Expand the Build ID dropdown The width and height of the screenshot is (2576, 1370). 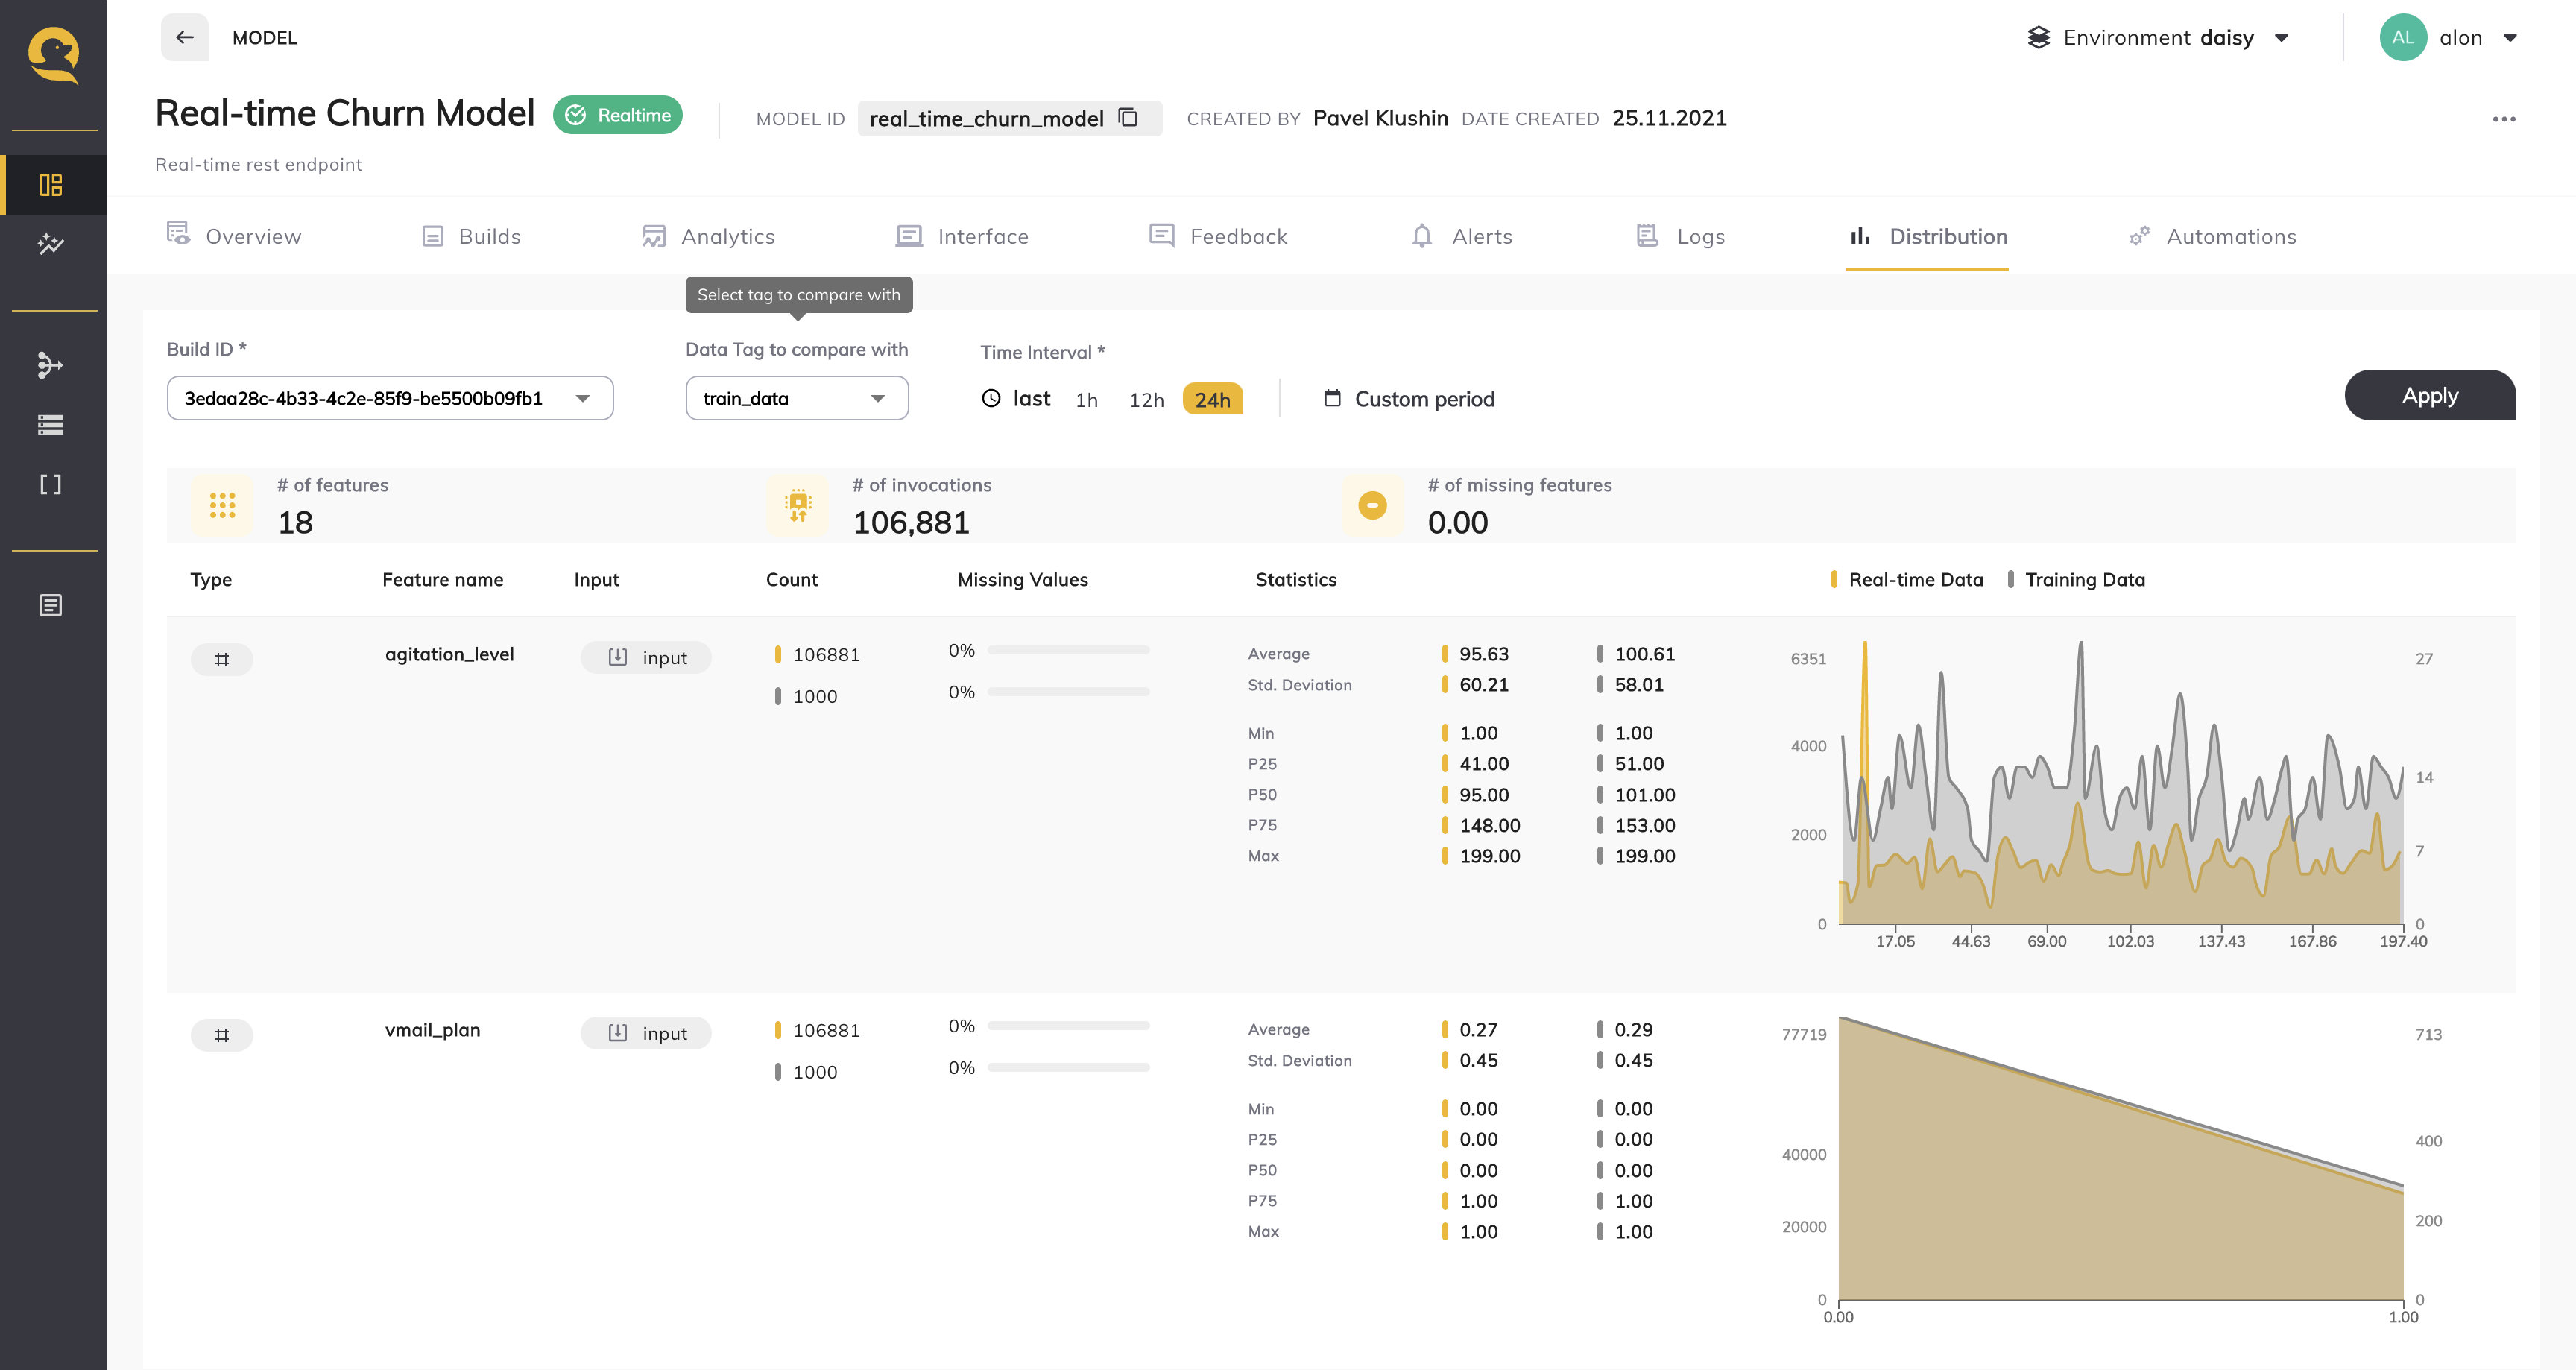[x=390, y=398]
